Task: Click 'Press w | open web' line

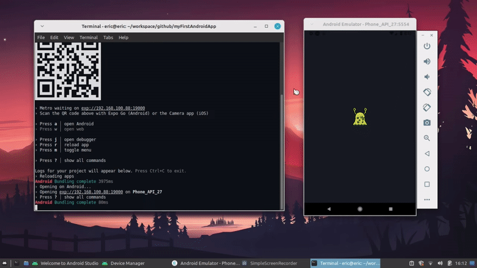Action: tap(59, 129)
